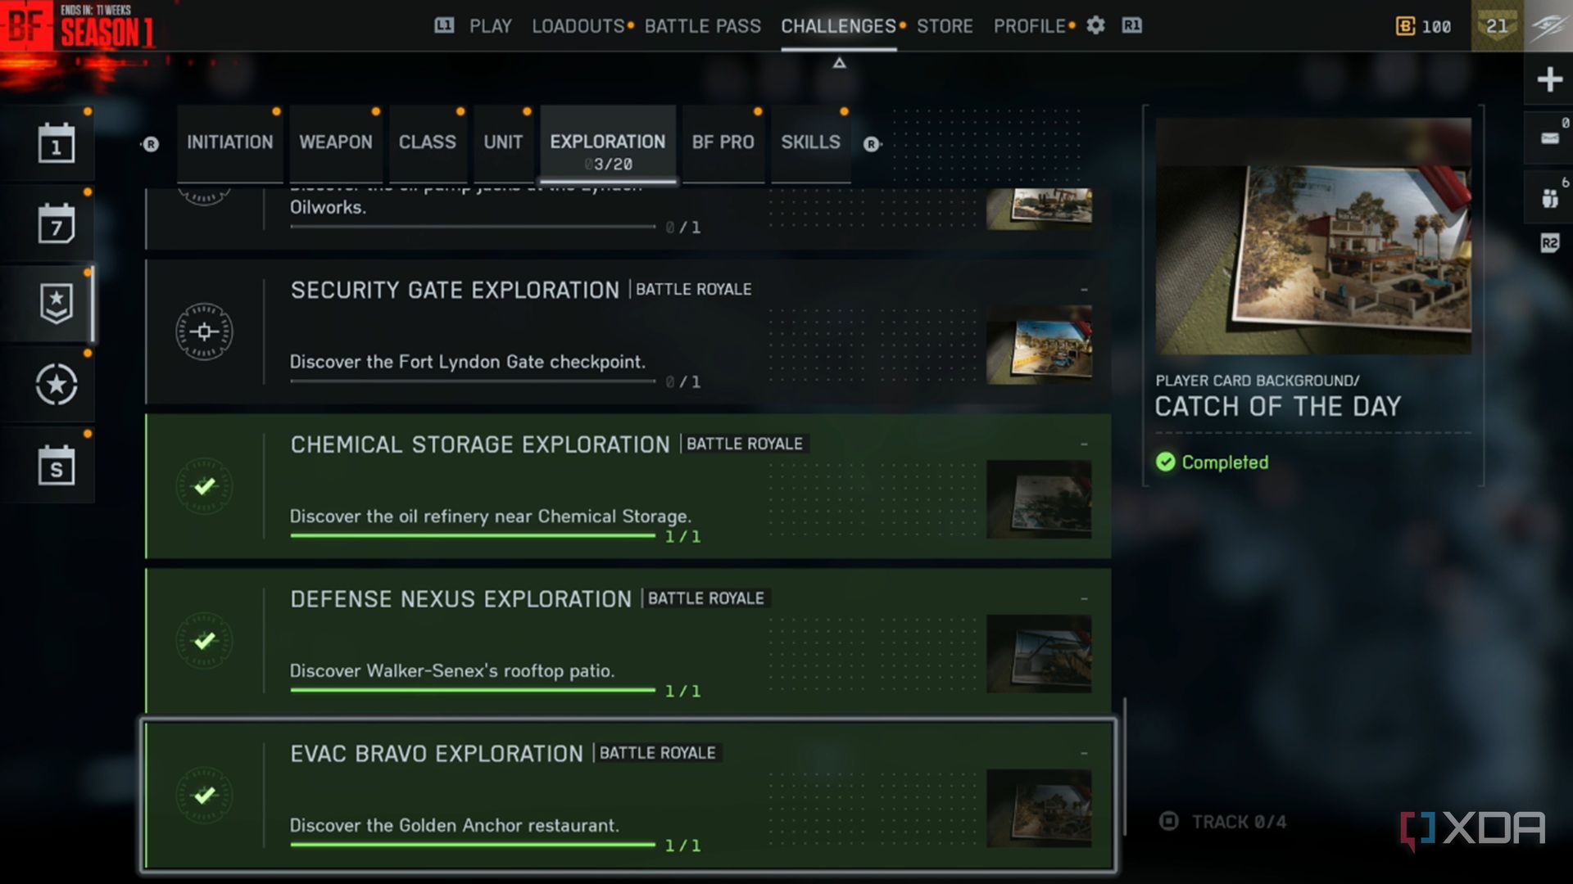Click Evac Bravo Exploration progress bar
Viewport: 1573px width, 884px height.
pyautogui.click(x=473, y=845)
